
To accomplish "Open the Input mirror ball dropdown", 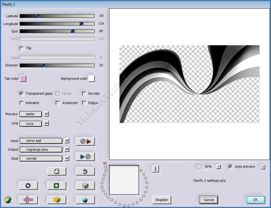I will click(41, 141).
